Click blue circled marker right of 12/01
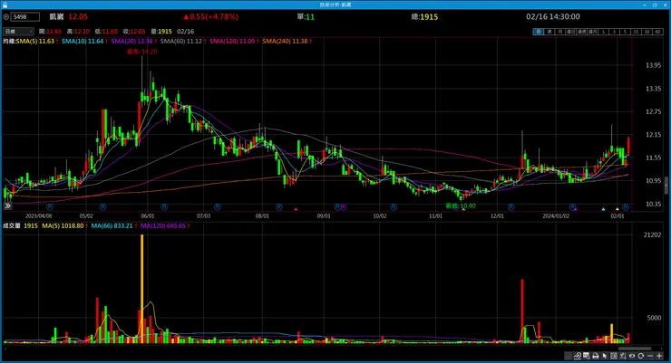 [511, 206]
